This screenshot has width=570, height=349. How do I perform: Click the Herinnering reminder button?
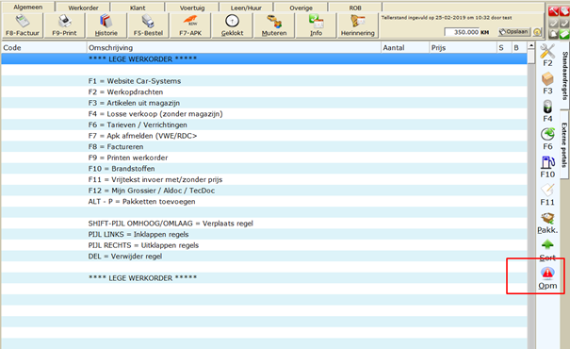point(358,25)
